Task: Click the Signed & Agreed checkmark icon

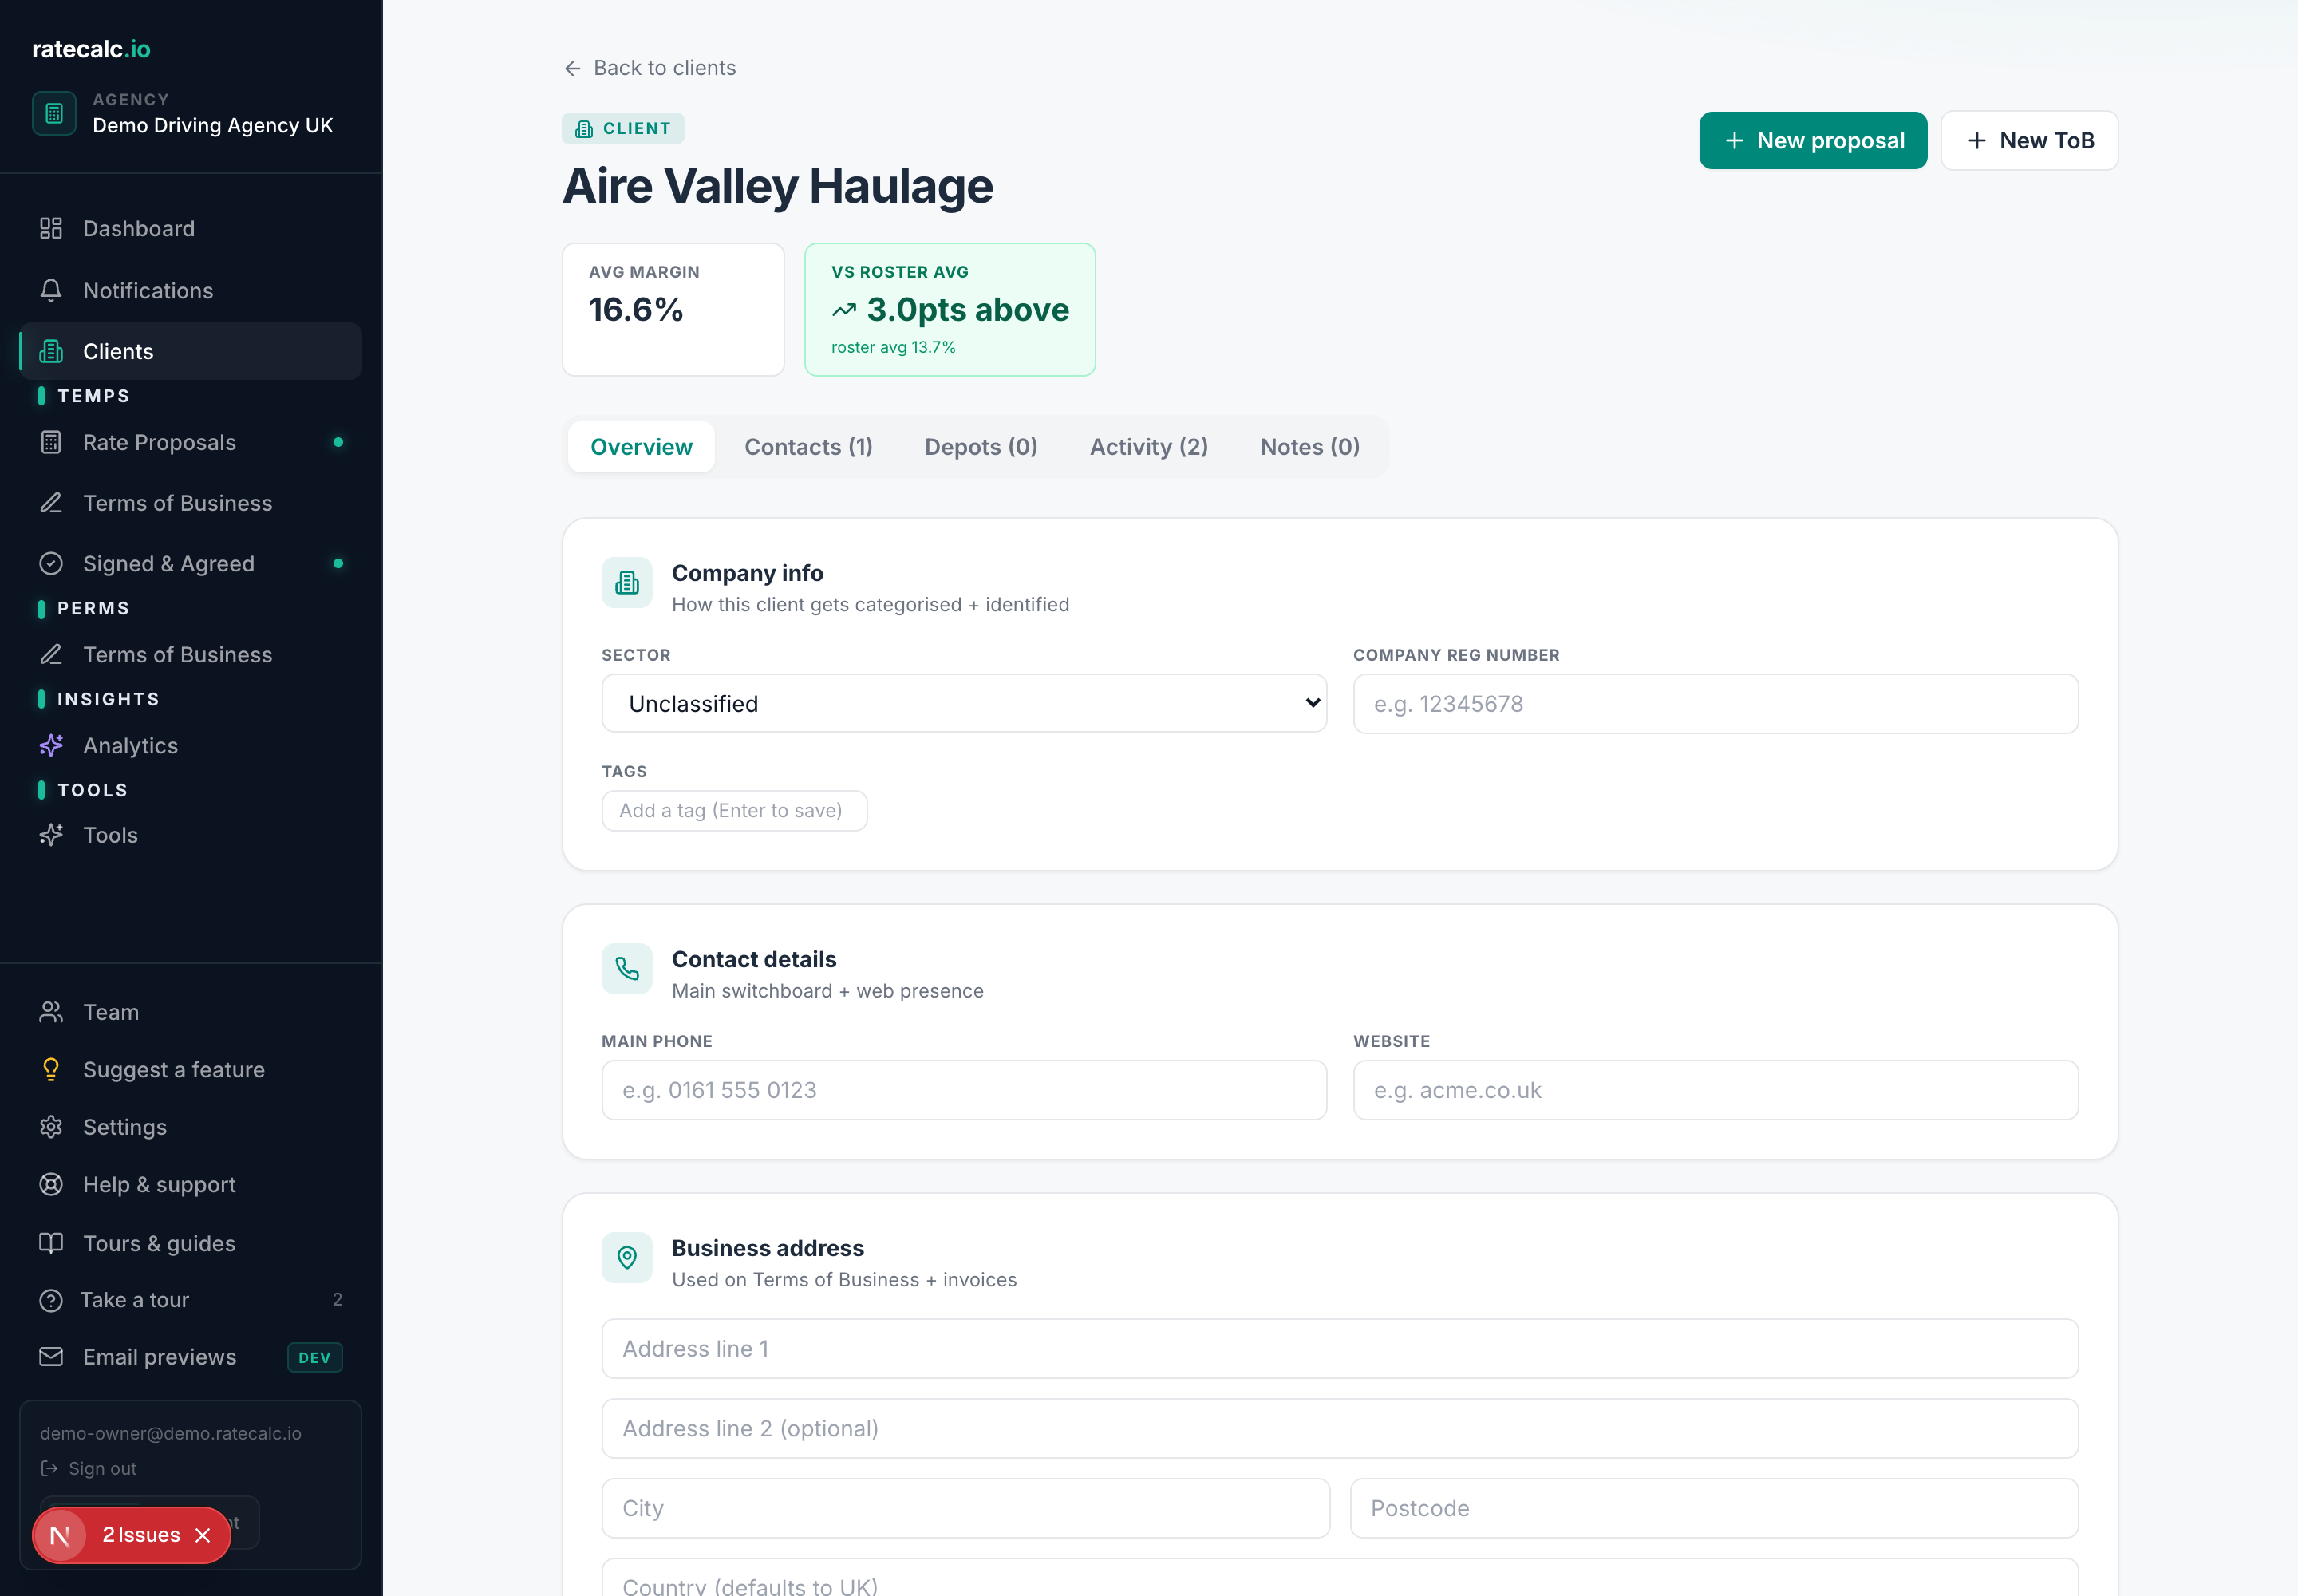Action: point(51,564)
